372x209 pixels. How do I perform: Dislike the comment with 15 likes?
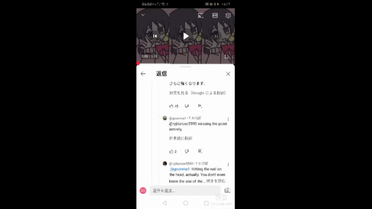click(187, 106)
